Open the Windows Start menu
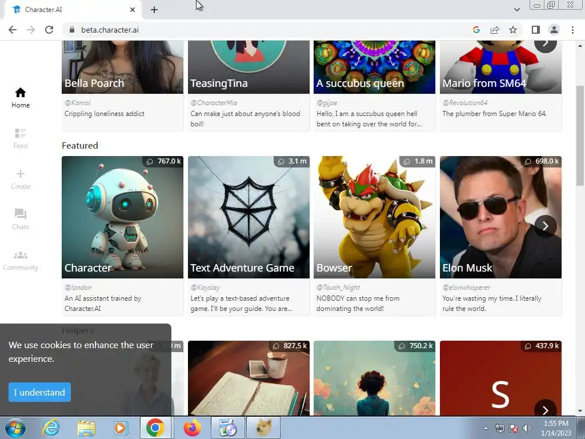This screenshot has height=439, width=585. click(x=15, y=428)
